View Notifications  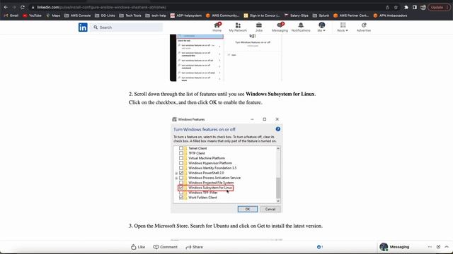tap(301, 27)
